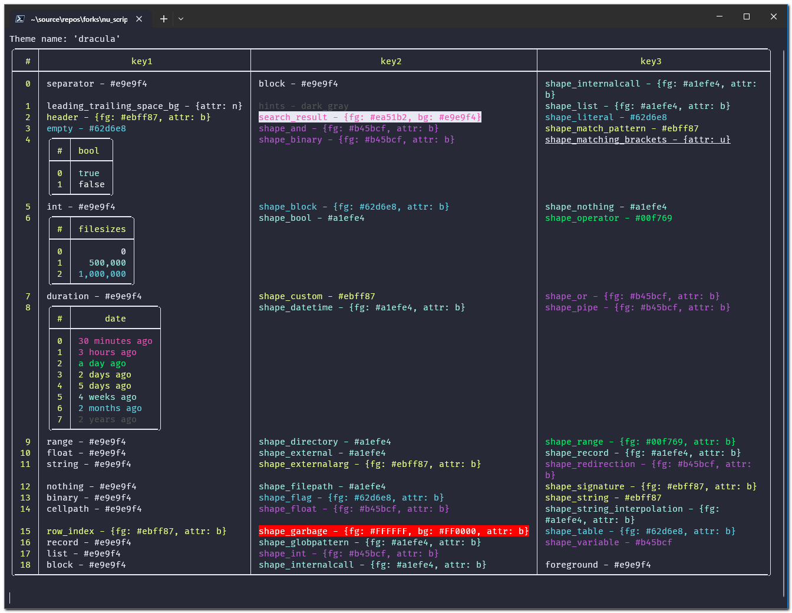
Task: Click 'leading_trailing_space_bg' entry
Action: coord(144,106)
